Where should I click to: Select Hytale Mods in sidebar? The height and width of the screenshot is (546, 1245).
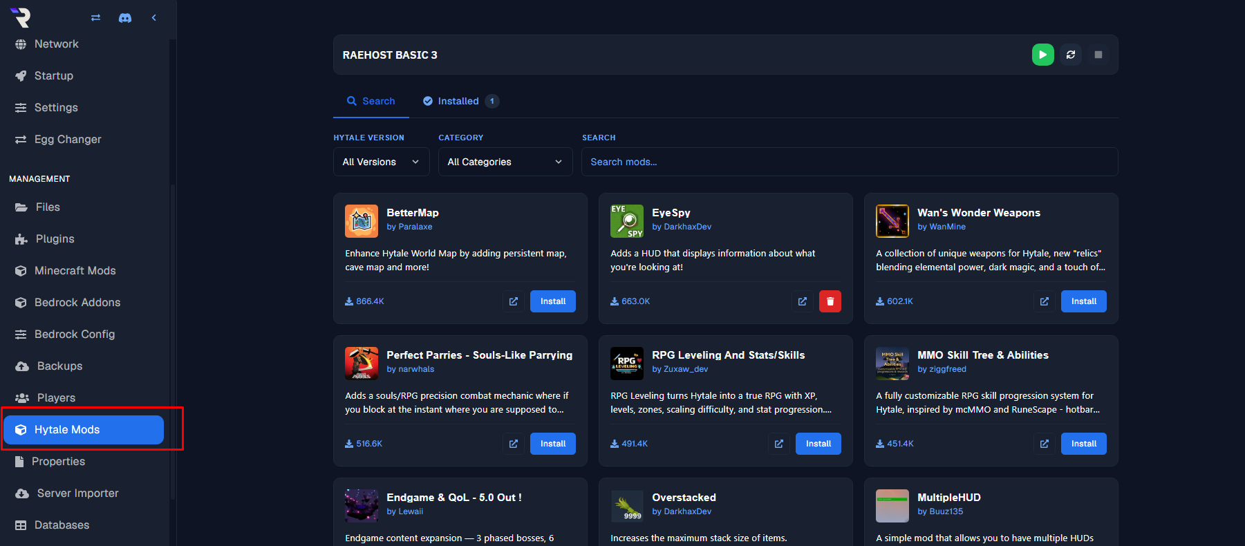[x=84, y=430]
